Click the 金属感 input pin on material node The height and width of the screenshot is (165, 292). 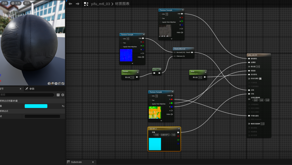(x=249, y=62)
